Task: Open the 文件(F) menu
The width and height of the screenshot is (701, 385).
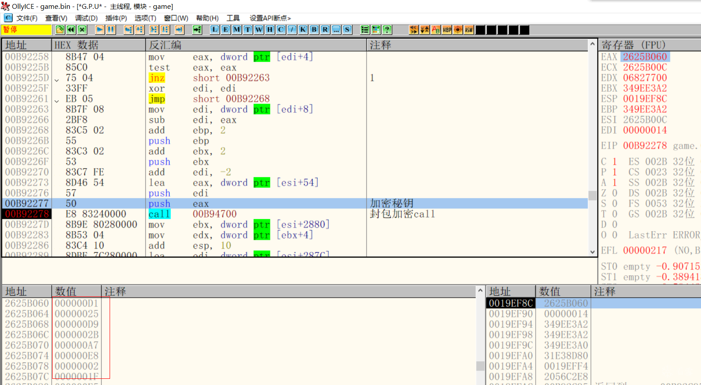Action: [x=27, y=18]
